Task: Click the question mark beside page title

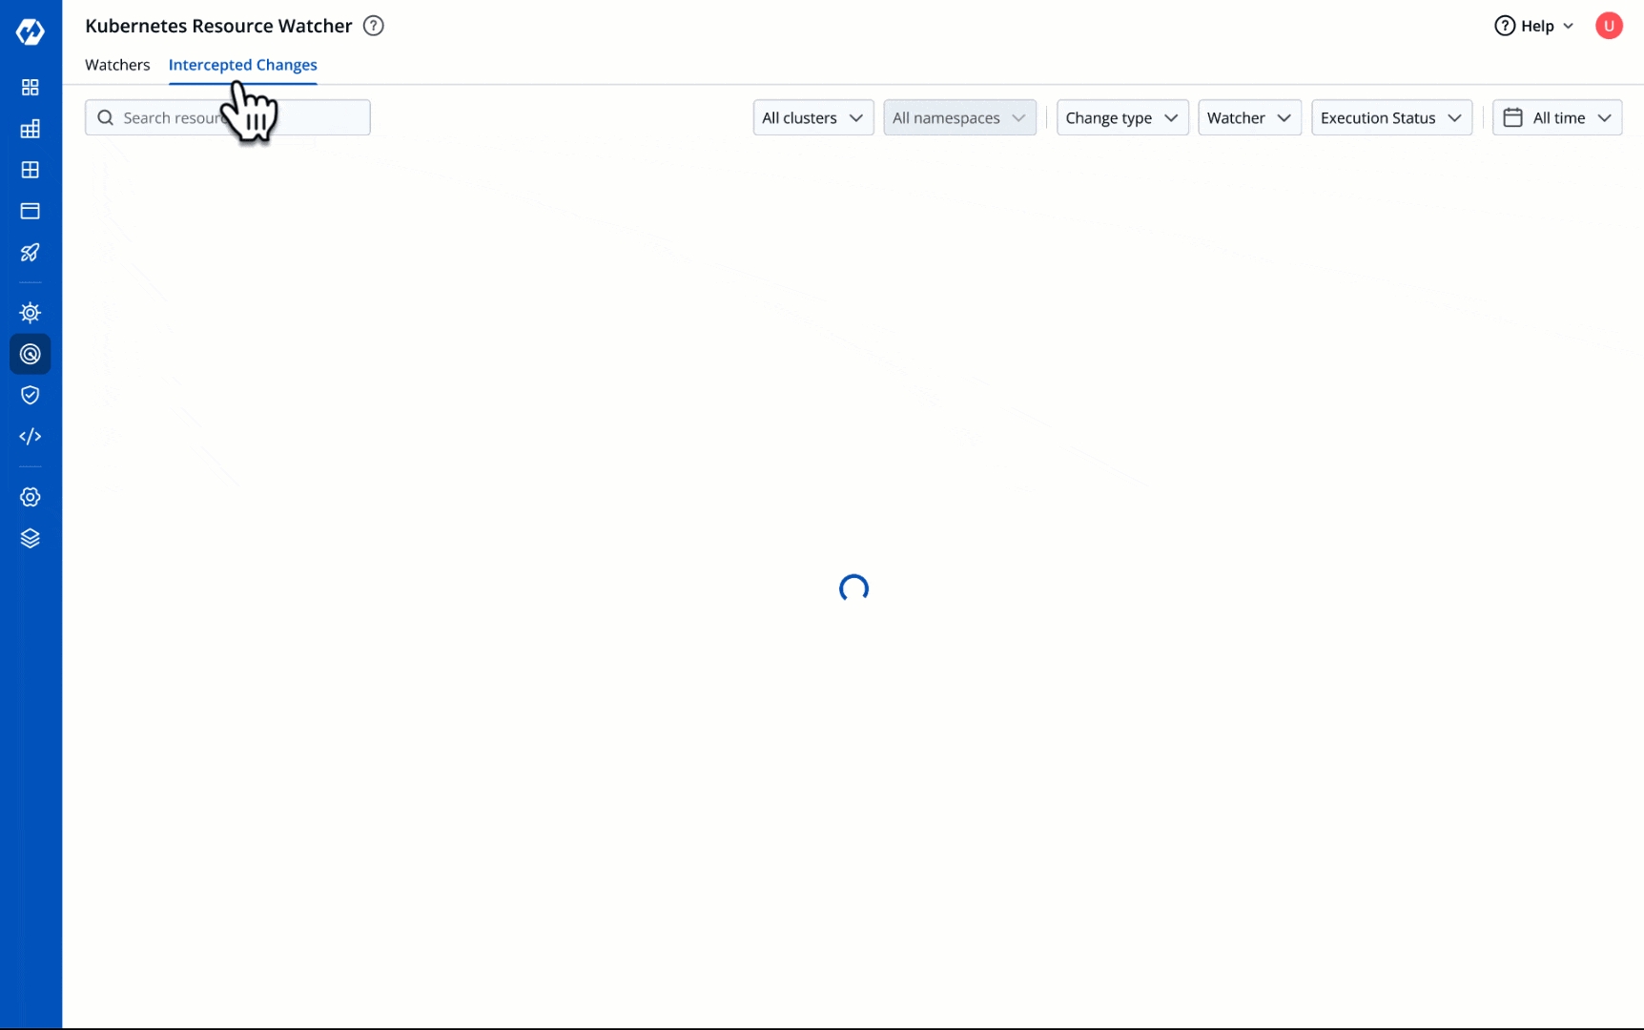Action: tap(374, 26)
